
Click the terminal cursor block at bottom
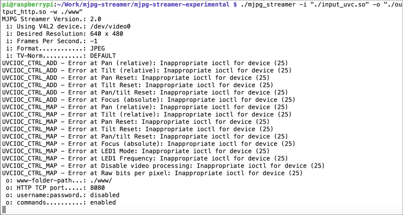4,210
